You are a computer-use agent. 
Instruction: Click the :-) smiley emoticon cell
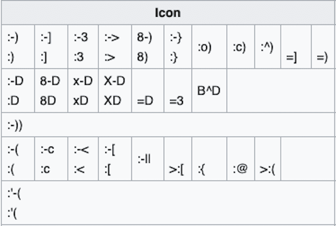(x=18, y=47)
